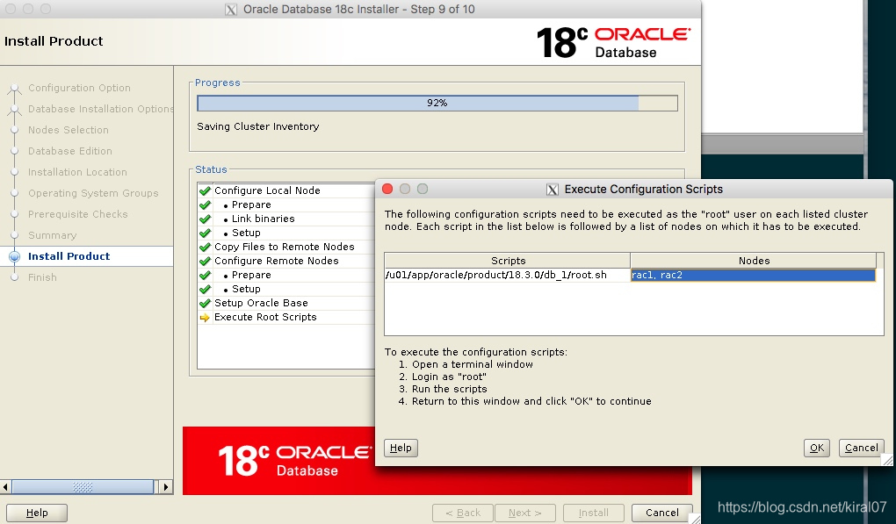896x524 pixels.
Task: Select Copy Files to Remote Nodes row
Action: tap(286, 247)
